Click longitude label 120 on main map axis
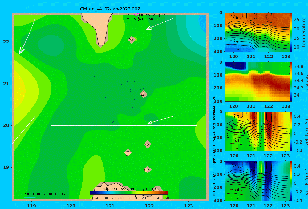 pyautogui.click(x=71, y=206)
